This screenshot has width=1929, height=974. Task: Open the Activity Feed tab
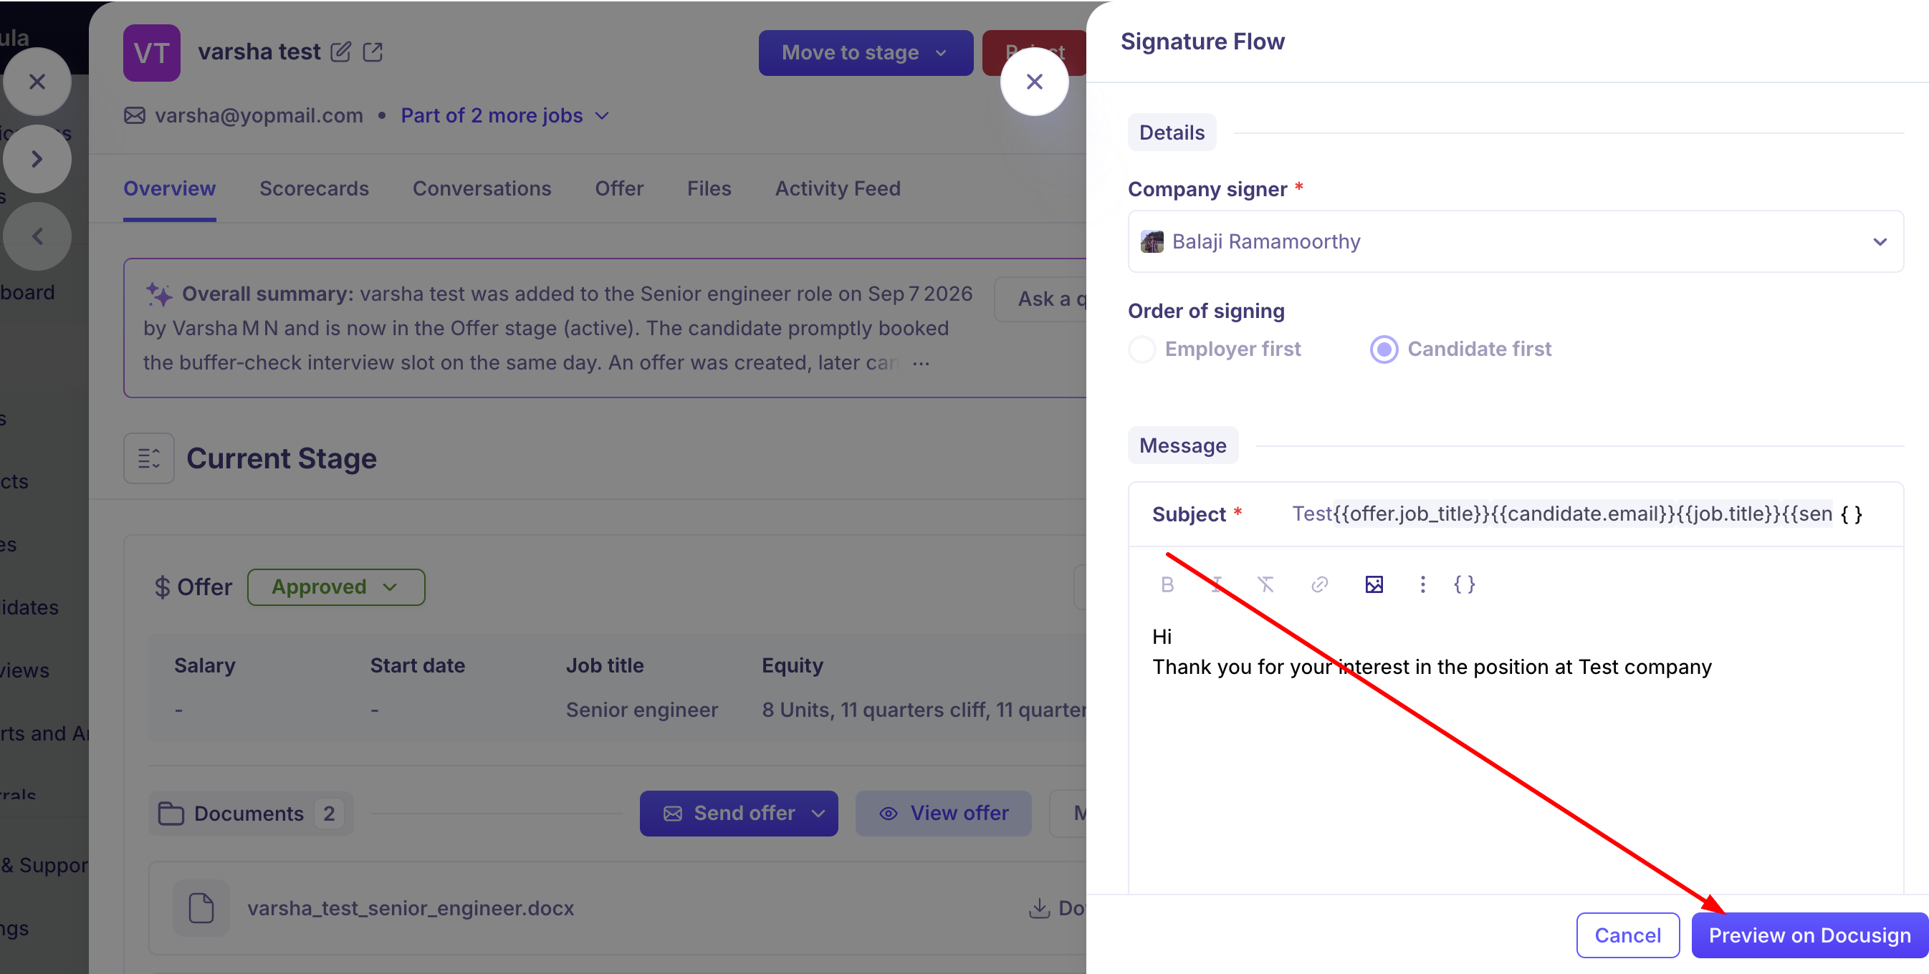(837, 188)
